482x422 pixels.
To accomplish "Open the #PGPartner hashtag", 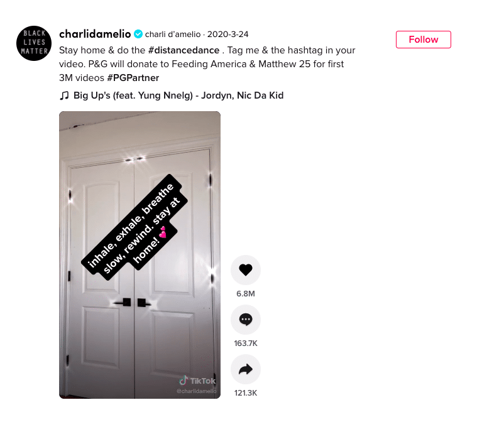I will [x=133, y=78].
